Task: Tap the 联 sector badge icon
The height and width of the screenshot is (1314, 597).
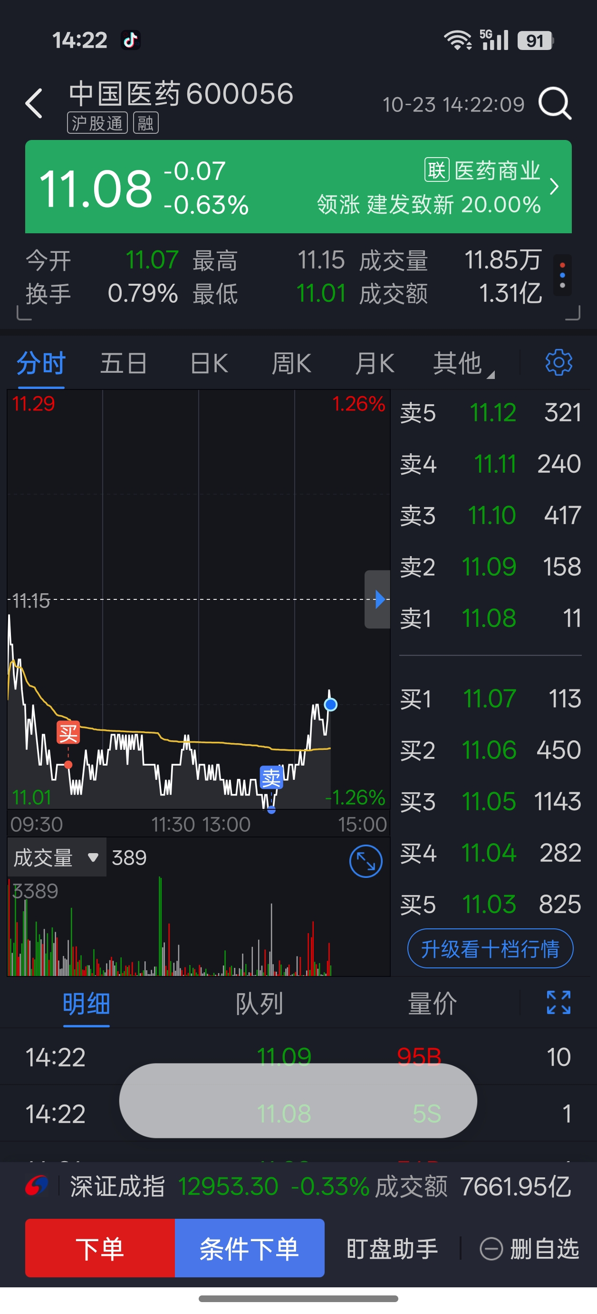Action: tap(436, 170)
